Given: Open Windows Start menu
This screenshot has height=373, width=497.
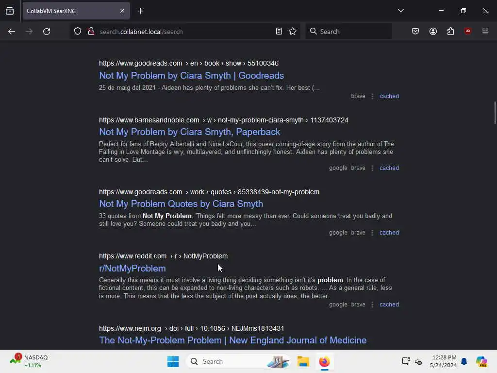Looking at the screenshot, I should (173, 361).
